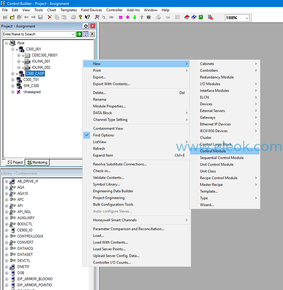Screen dimensions: 283x290
Task: Click the open folder toolbar icon
Action: point(5,17)
